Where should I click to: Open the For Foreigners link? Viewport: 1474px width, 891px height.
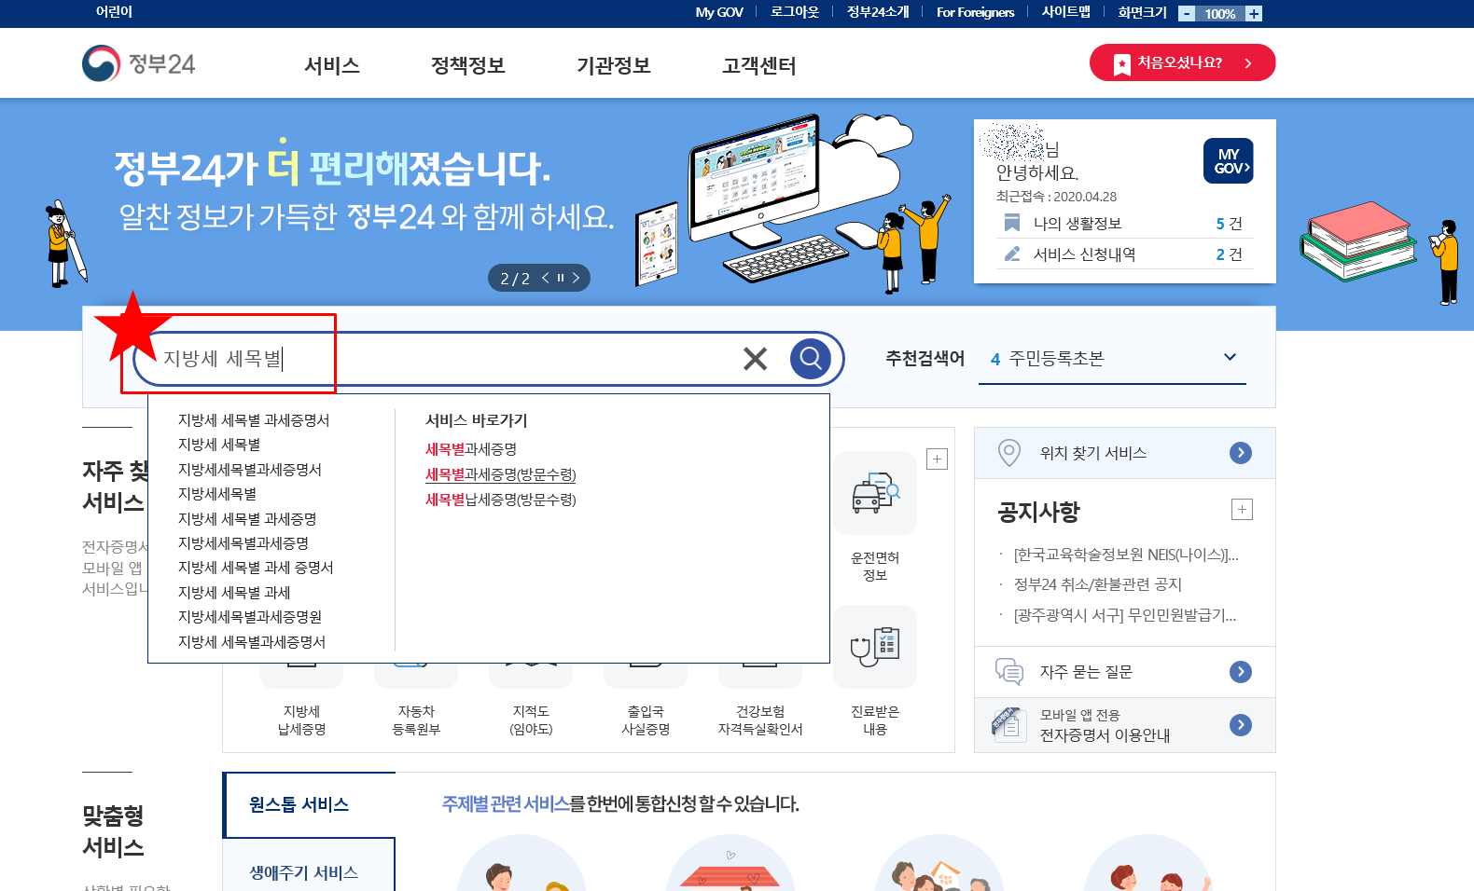[x=975, y=12]
